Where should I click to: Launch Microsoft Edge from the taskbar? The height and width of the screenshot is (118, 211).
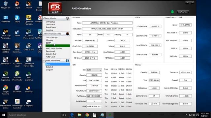(x=72, y=115)
